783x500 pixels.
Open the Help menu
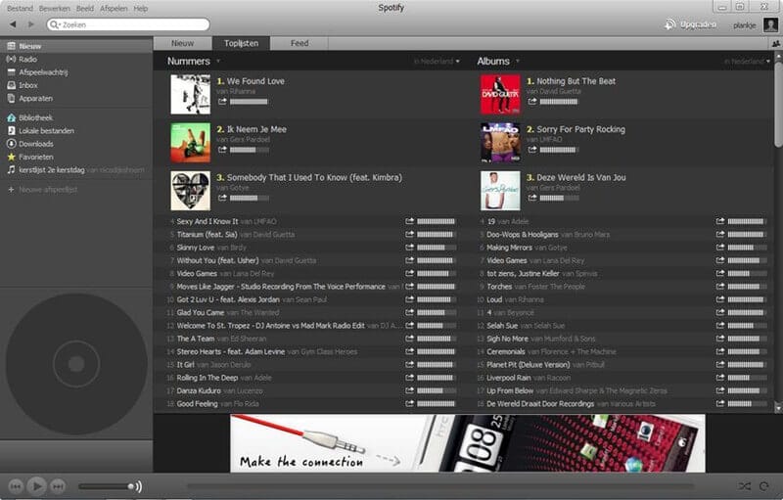(x=140, y=9)
